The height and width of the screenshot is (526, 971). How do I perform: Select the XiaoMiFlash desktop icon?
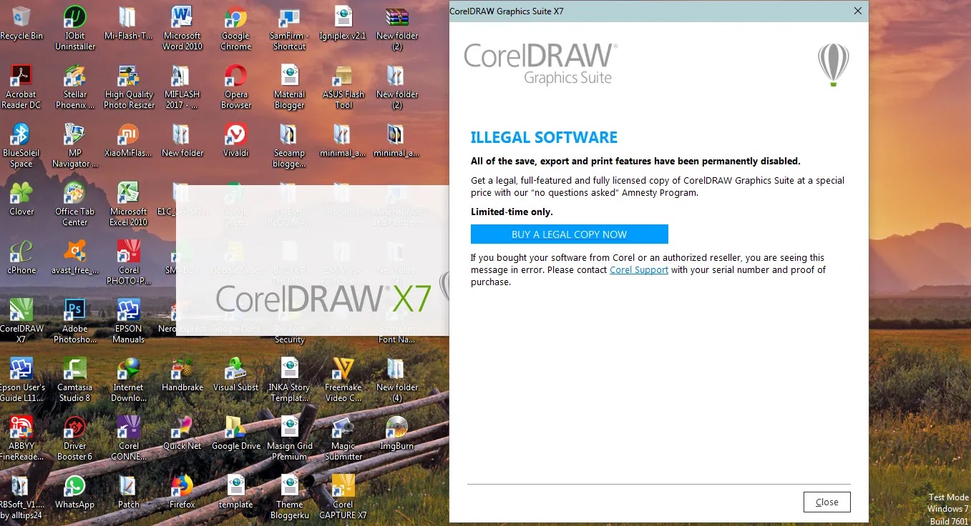128,140
